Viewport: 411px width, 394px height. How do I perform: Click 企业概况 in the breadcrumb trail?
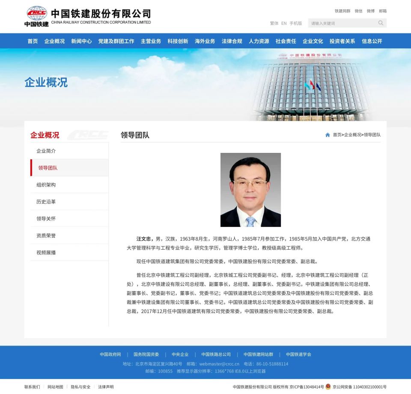tap(352, 135)
